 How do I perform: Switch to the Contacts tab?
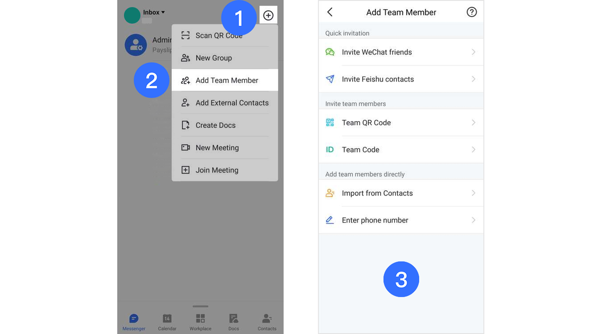pyautogui.click(x=267, y=322)
